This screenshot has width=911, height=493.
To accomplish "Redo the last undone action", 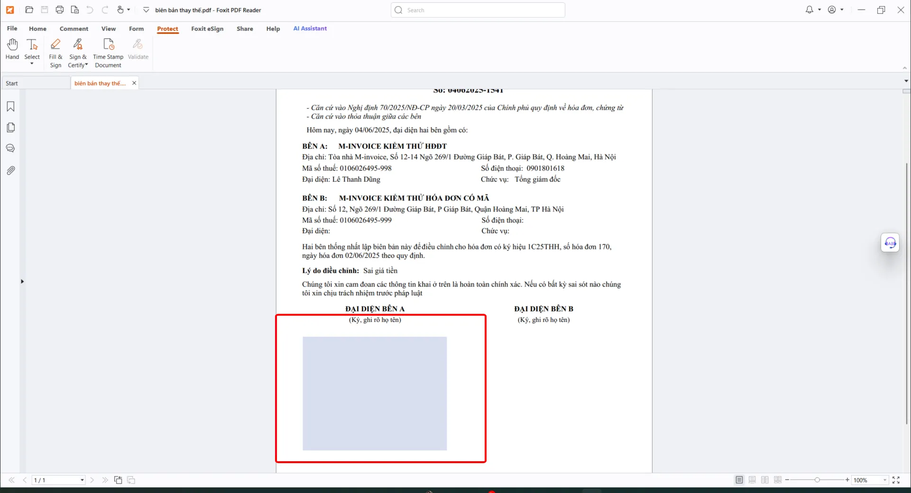I will click(105, 10).
